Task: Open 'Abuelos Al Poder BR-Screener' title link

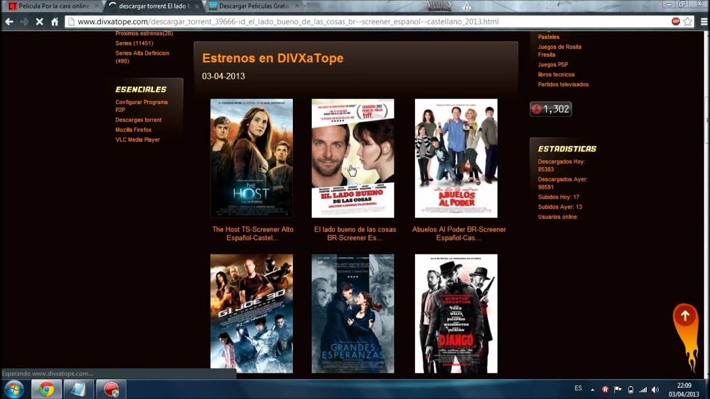Action: (459, 233)
